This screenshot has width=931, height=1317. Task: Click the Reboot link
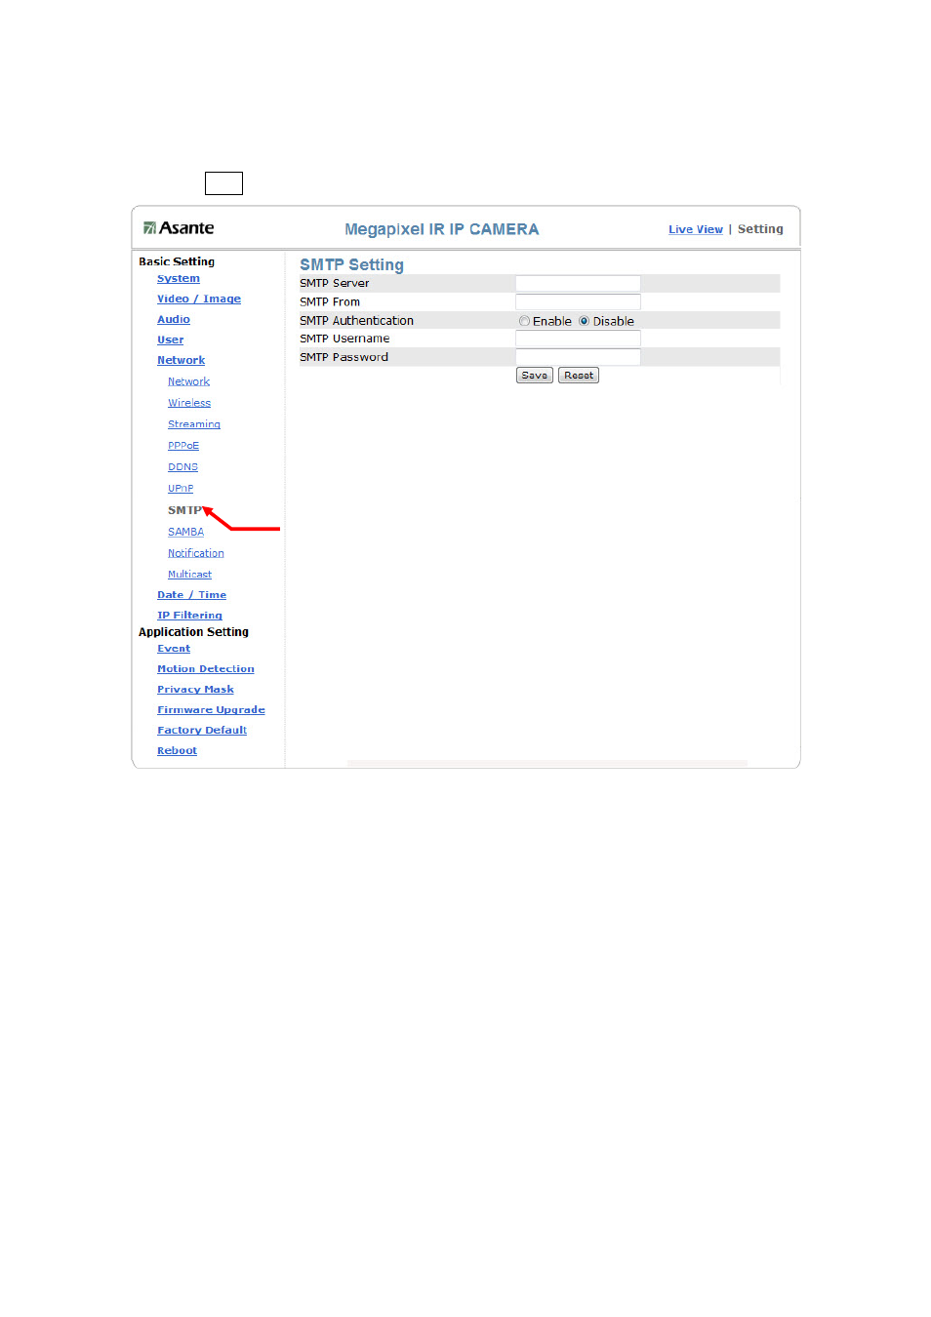(177, 751)
